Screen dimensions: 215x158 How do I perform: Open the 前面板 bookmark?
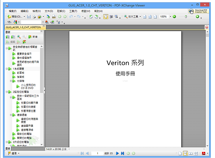(20, 73)
